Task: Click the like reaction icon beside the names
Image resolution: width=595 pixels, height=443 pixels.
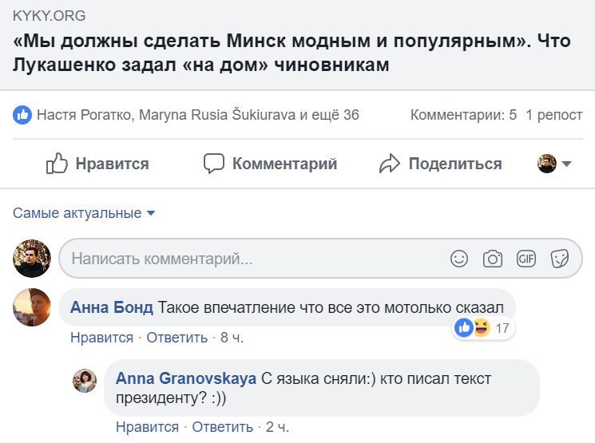Action: click(x=22, y=115)
